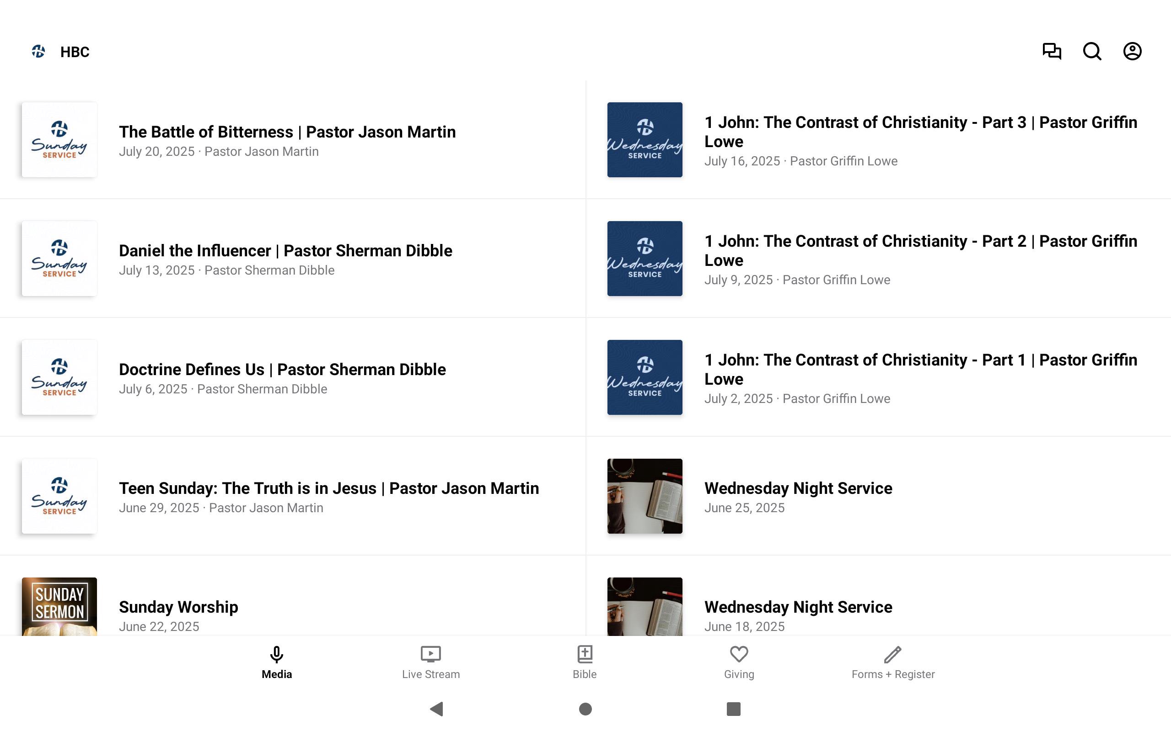Select Teen Sunday: The Truth is in Jesus

click(328, 489)
